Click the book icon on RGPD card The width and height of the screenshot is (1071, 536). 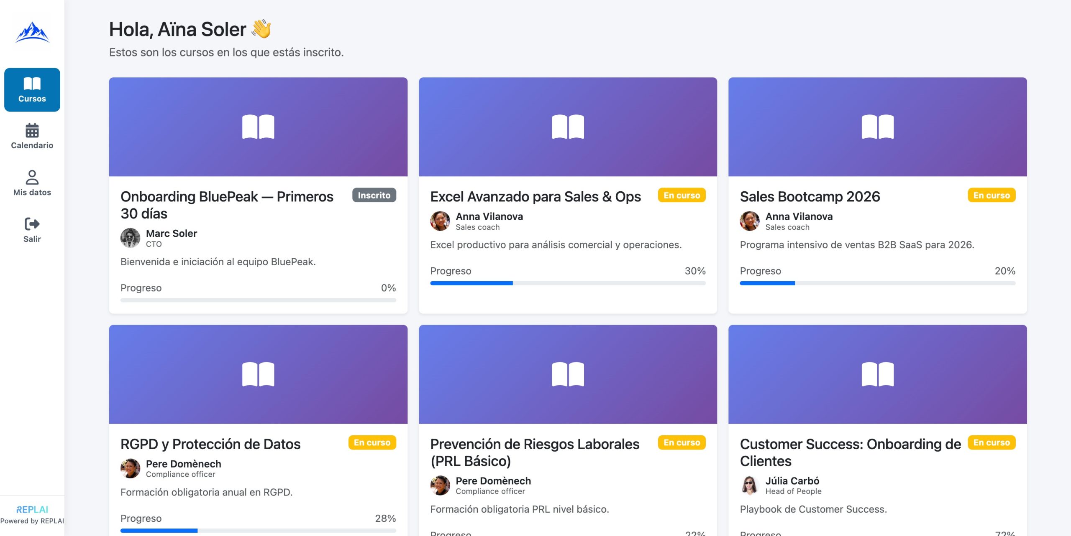click(258, 374)
